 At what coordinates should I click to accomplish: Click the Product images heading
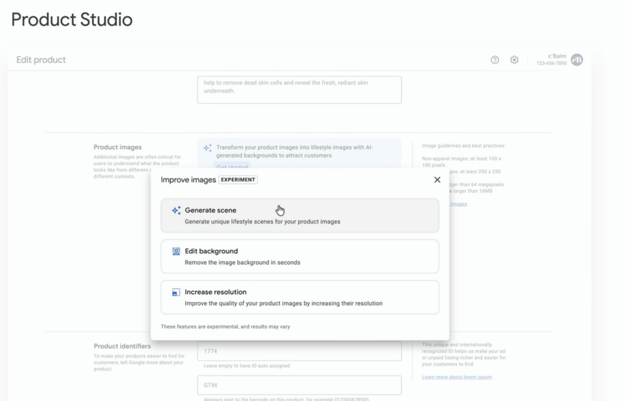[x=118, y=147]
